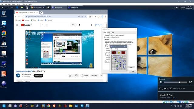Open the Translate bookmark
This screenshot has height=109, width=194.
(x=48, y=20)
